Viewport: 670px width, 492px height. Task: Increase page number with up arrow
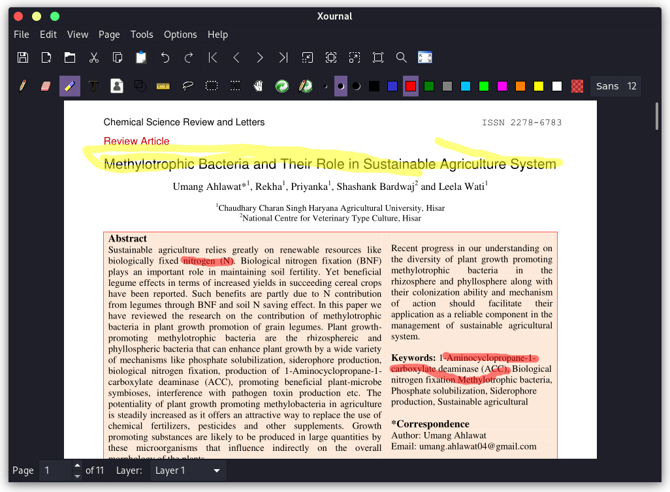pyautogui.click(x=77, y=465)
